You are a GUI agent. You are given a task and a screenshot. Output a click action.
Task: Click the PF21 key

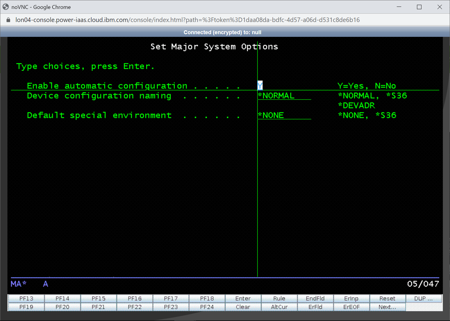pos(98,307)
